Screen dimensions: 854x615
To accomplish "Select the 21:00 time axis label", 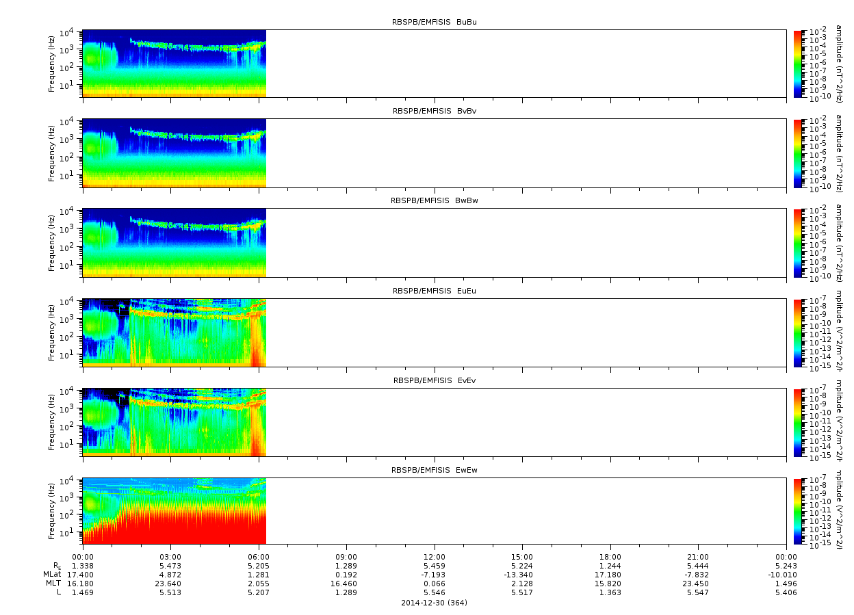I will 697,557.
